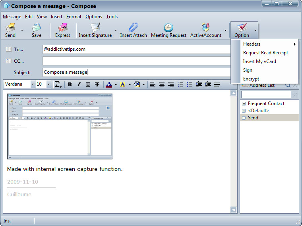Click the CC... address book button

pos(15,61)
